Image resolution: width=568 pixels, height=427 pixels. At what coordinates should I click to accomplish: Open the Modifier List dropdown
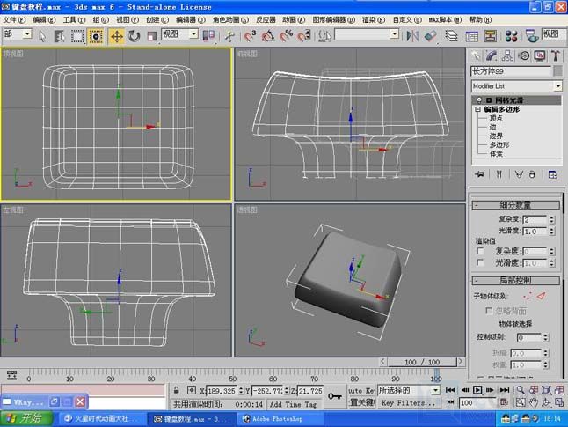coord(557,86)
